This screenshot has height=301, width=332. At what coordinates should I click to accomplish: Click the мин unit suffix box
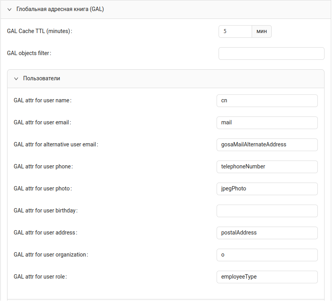pos(262,31)
